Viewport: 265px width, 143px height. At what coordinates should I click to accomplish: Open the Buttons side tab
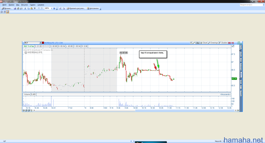tap(241, 67)
